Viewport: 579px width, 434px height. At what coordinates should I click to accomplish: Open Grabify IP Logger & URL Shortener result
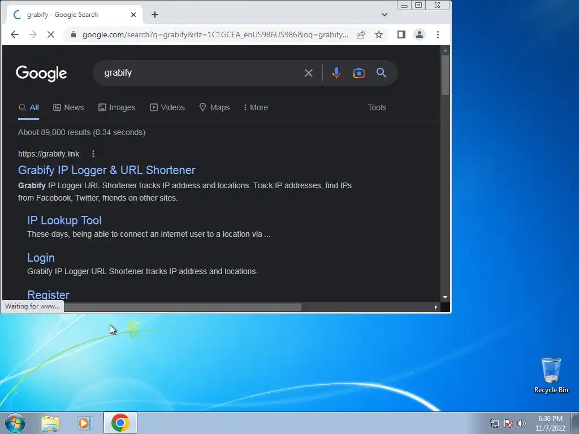pyautogui.click(x=107, y=170)
